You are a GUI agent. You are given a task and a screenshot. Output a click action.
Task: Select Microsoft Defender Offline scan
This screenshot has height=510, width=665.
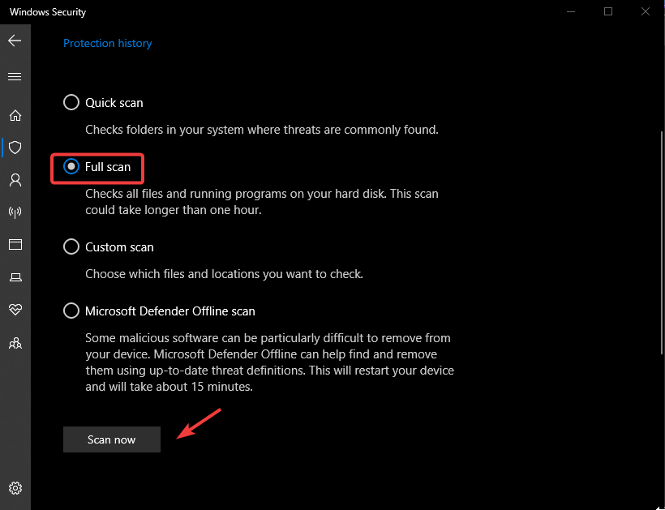71,311
